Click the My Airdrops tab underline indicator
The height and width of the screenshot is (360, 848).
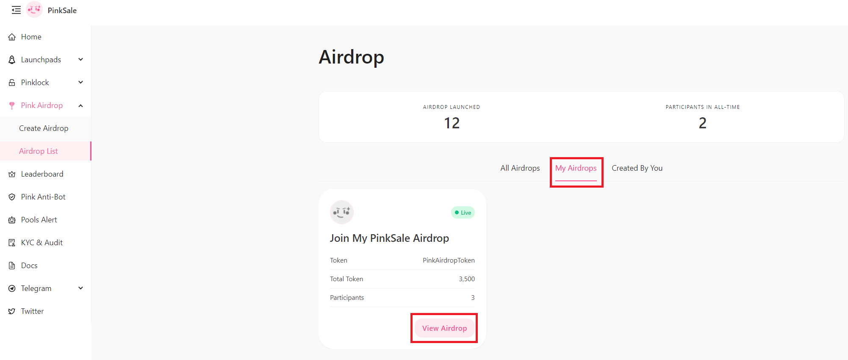[576, 180]
